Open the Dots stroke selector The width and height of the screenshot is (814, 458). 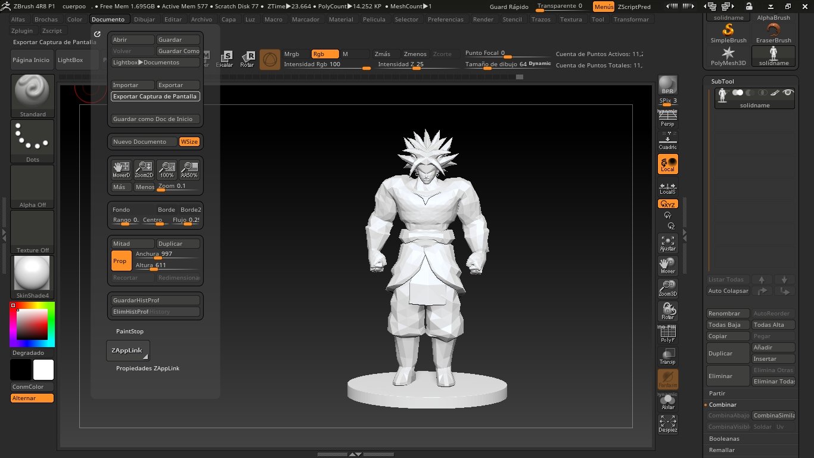pos(33,141)
